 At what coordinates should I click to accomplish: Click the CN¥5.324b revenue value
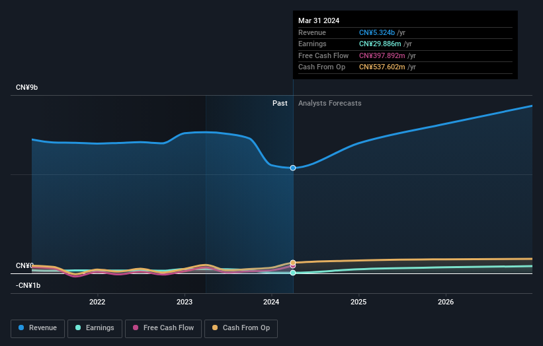(377, 32)
